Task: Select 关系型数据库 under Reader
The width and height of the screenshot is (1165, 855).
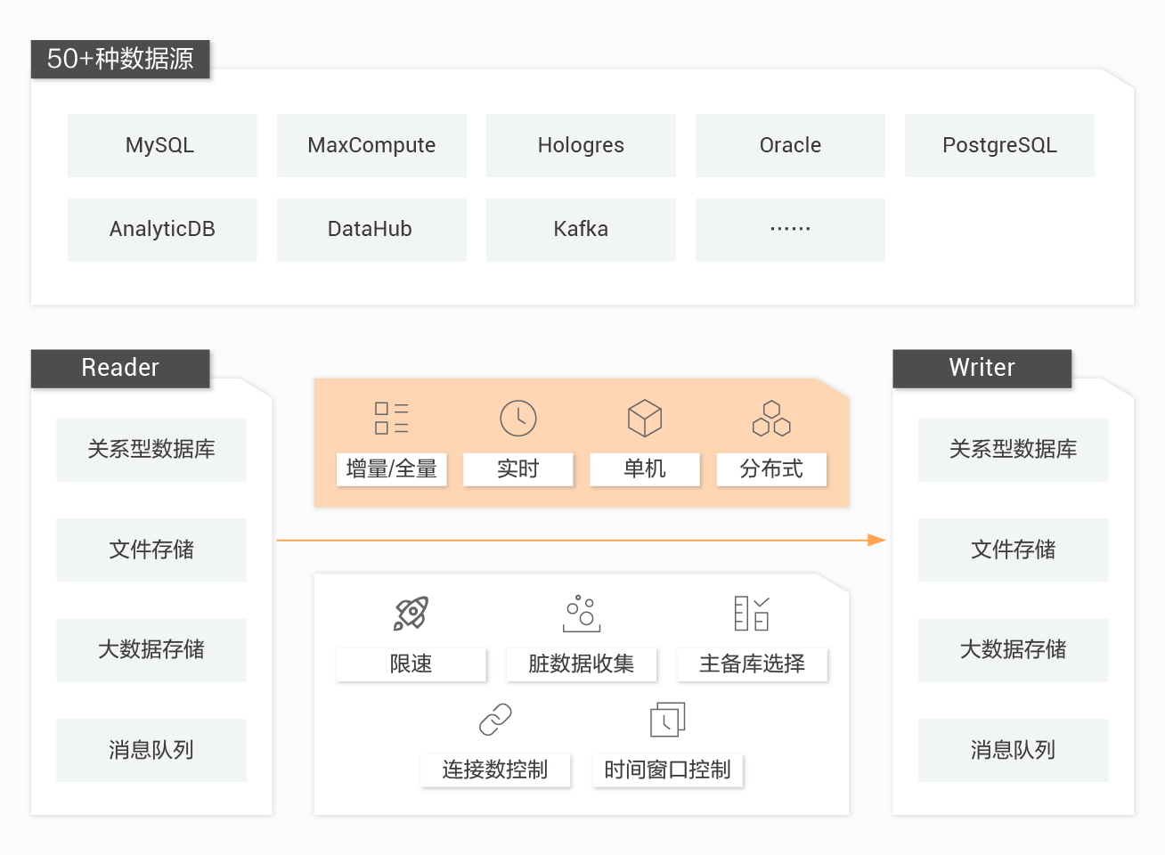Action: [x=151, y=450]
